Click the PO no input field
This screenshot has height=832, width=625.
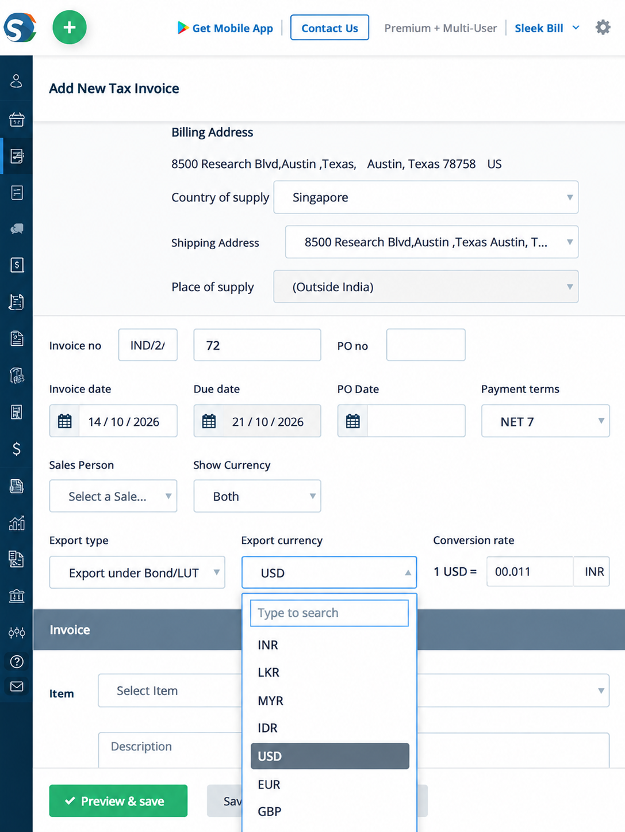pos(425,345)
